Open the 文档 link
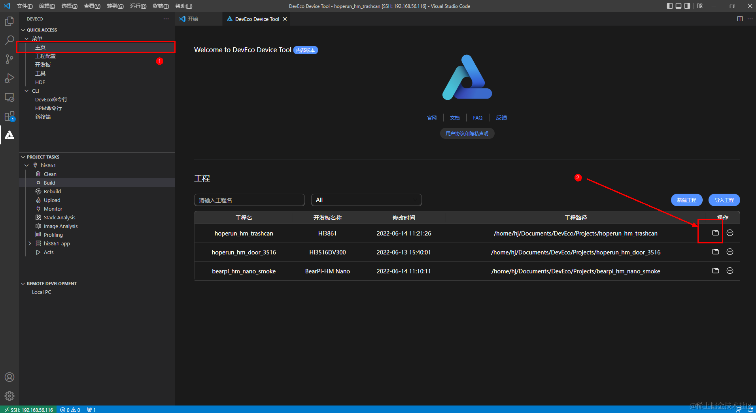The width and height of the screenshot is (756, 413). 455,118
